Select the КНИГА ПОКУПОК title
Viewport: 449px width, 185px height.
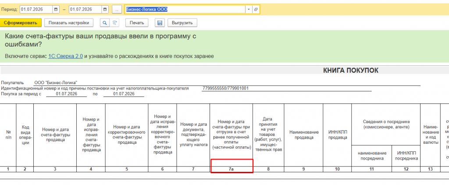(x=350, y=71)
